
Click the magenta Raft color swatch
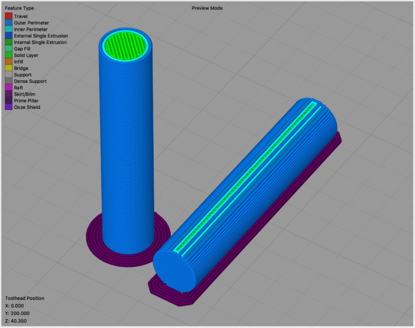(9, 87)
